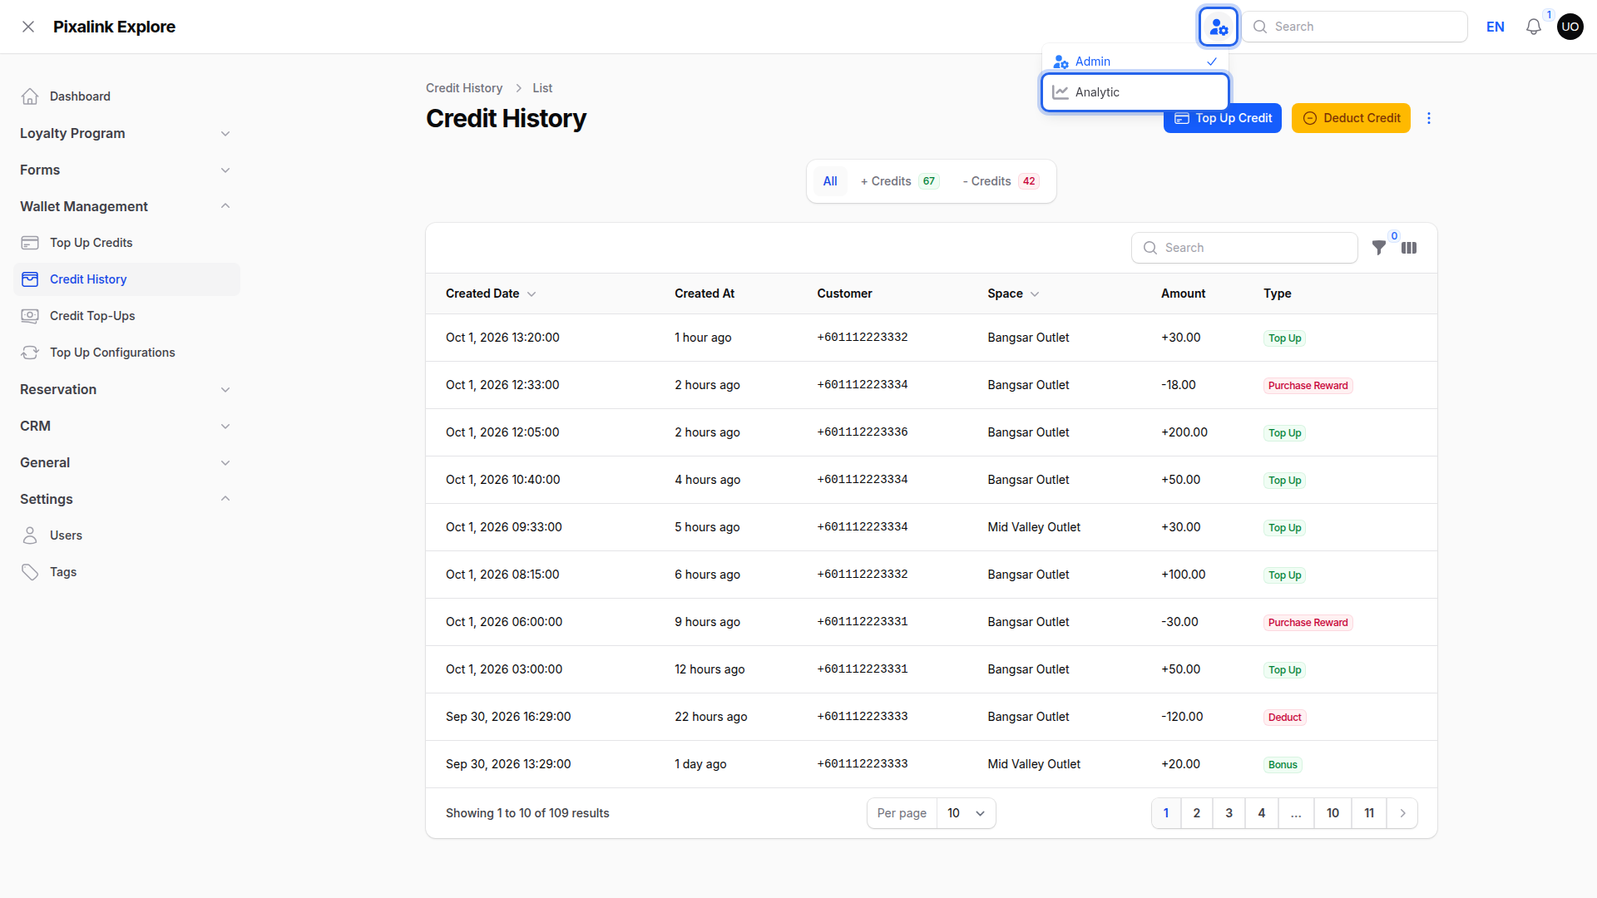Collapse the Wallet Management section

[126, 206]
